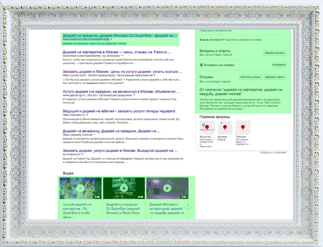Click the 'Задайте вопрос' button
Image resolution: width=323 pixels, height=247 pixels.
click(x=275, y=53)
